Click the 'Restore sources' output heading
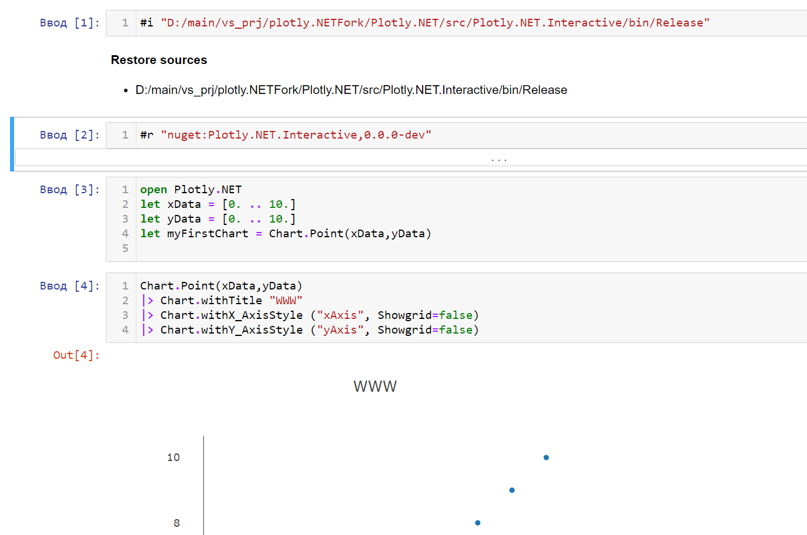 pos(159,60)
